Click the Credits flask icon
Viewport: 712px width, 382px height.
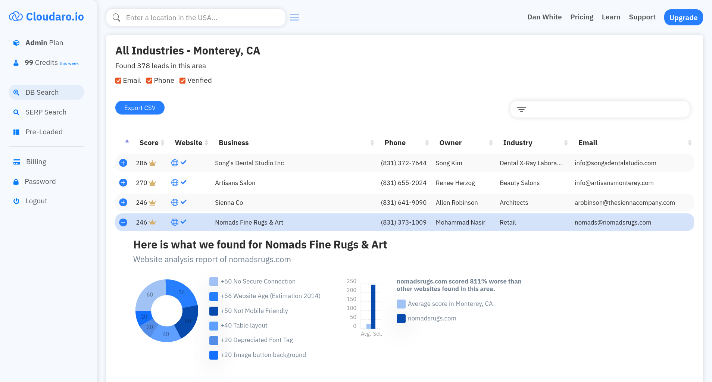(16, 63)
